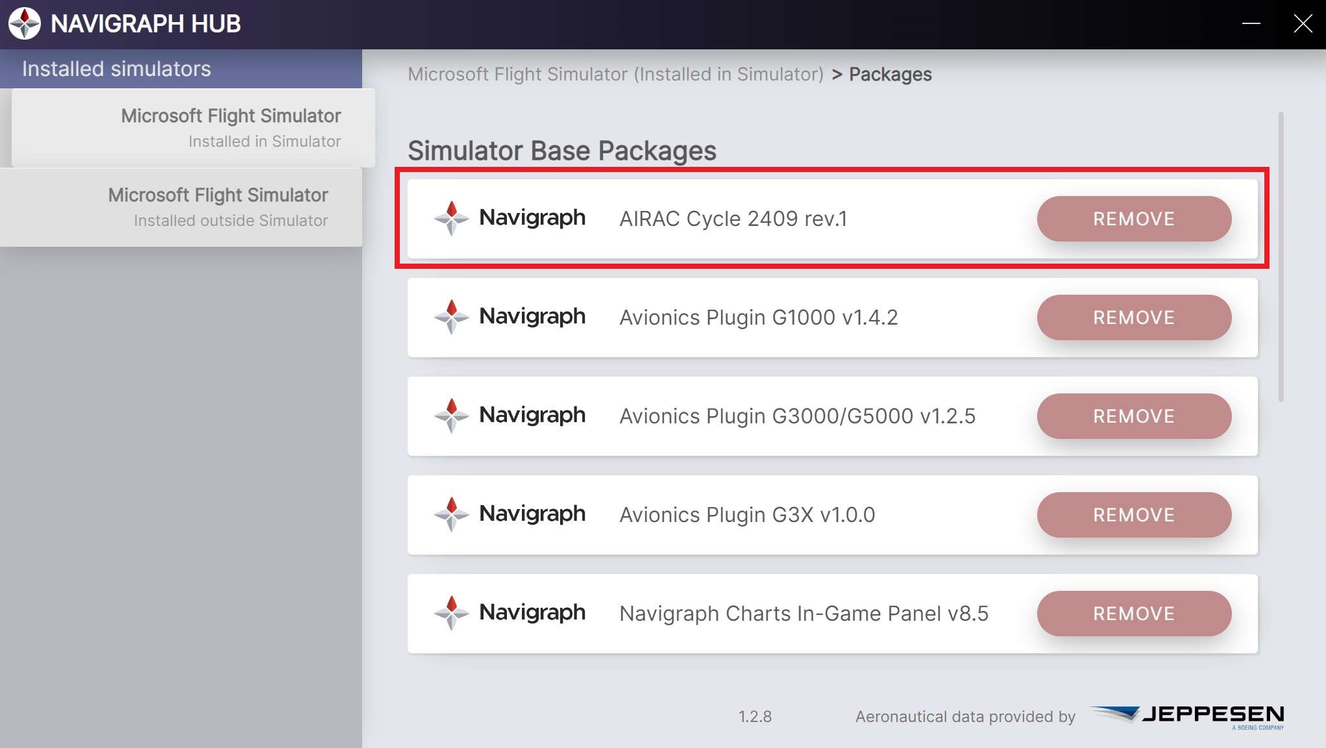Click the packages list vertical scrollbar
This screenshot has height=748, width=1326.
tap(1281, 257)
